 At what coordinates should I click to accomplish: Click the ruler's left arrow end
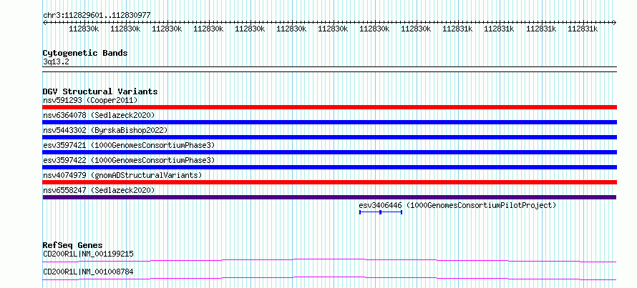(44, 23)
